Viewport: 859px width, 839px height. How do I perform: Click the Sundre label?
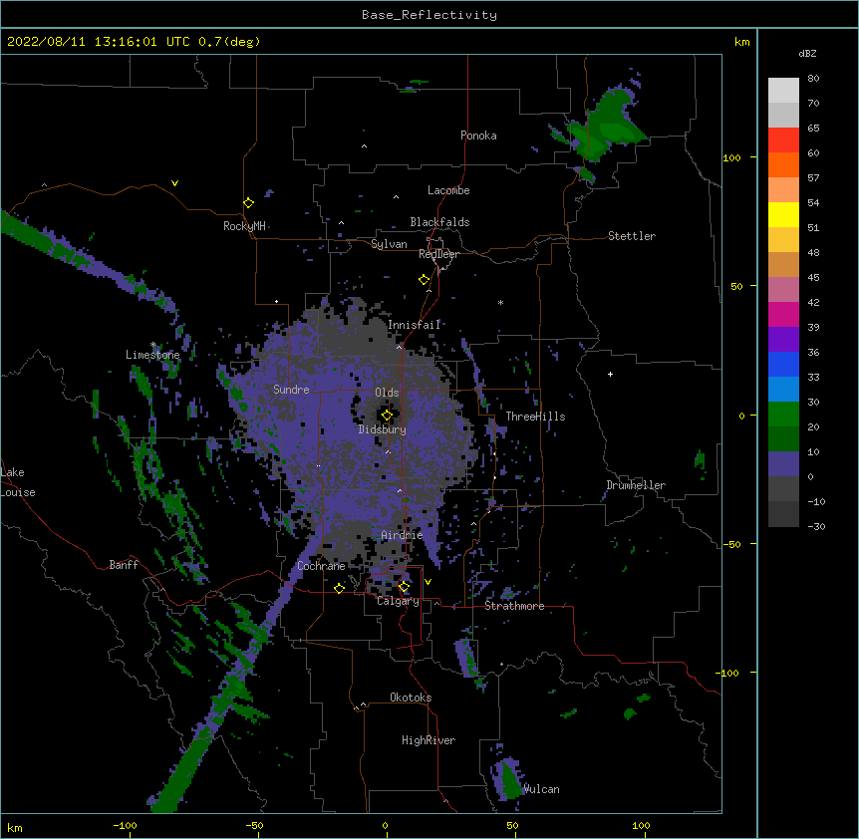291,390
